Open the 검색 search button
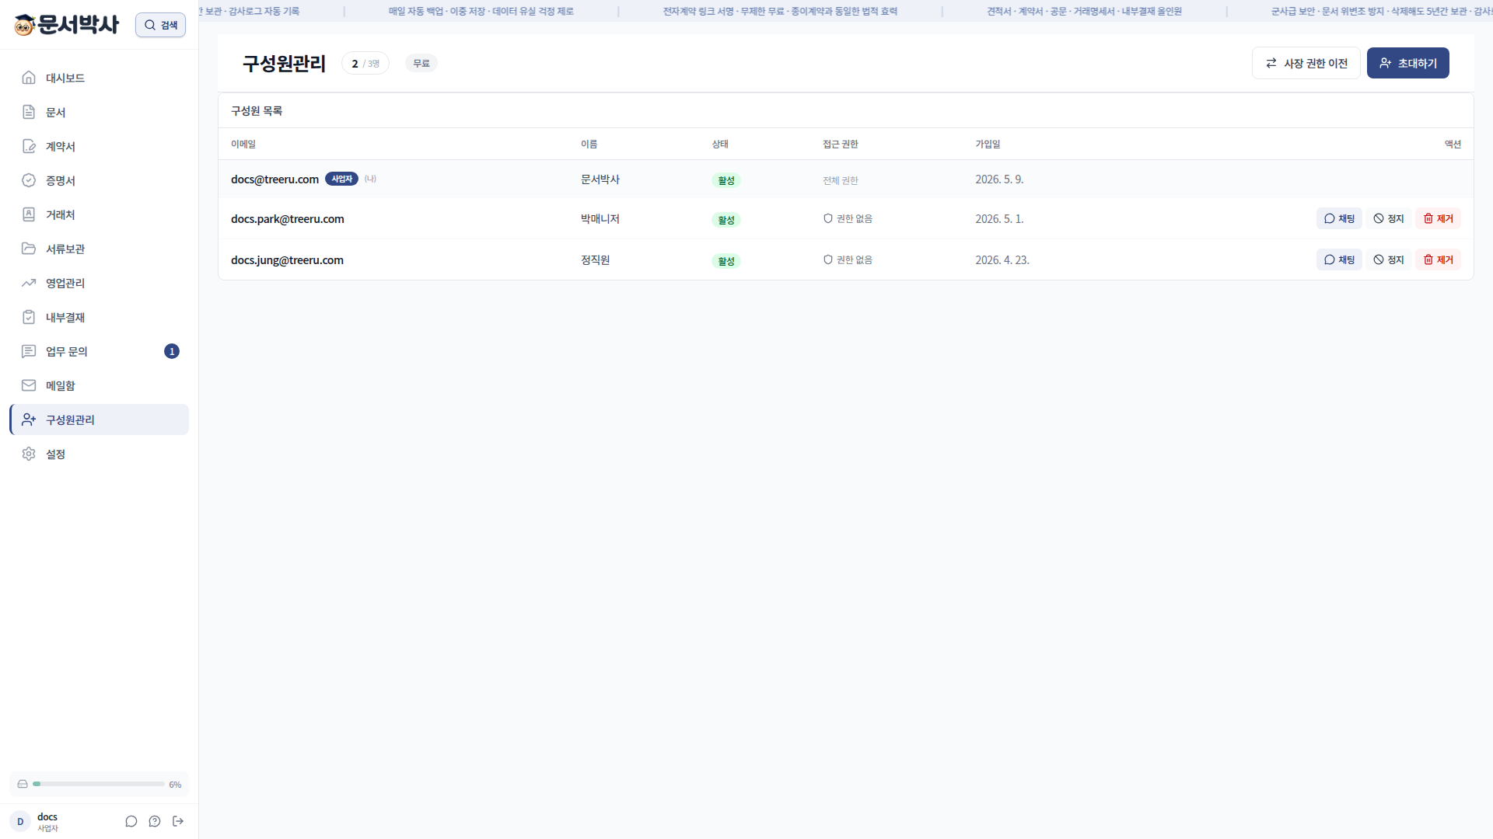Image resolution: width=1493 pixels, height=839 pixels. tap(160, 25)
